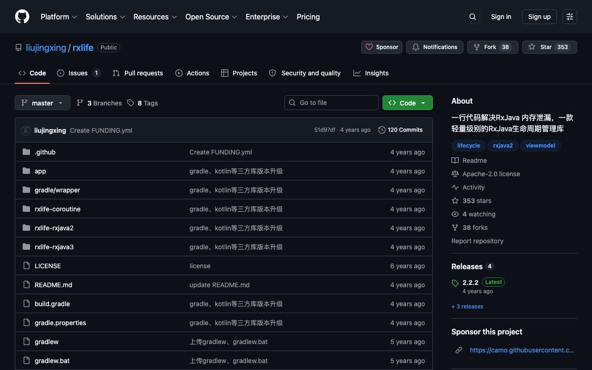The height and width of the screenshot is (370, 592).
Task: Open the 'update README.md' commit message
Action: coord(219,285)
